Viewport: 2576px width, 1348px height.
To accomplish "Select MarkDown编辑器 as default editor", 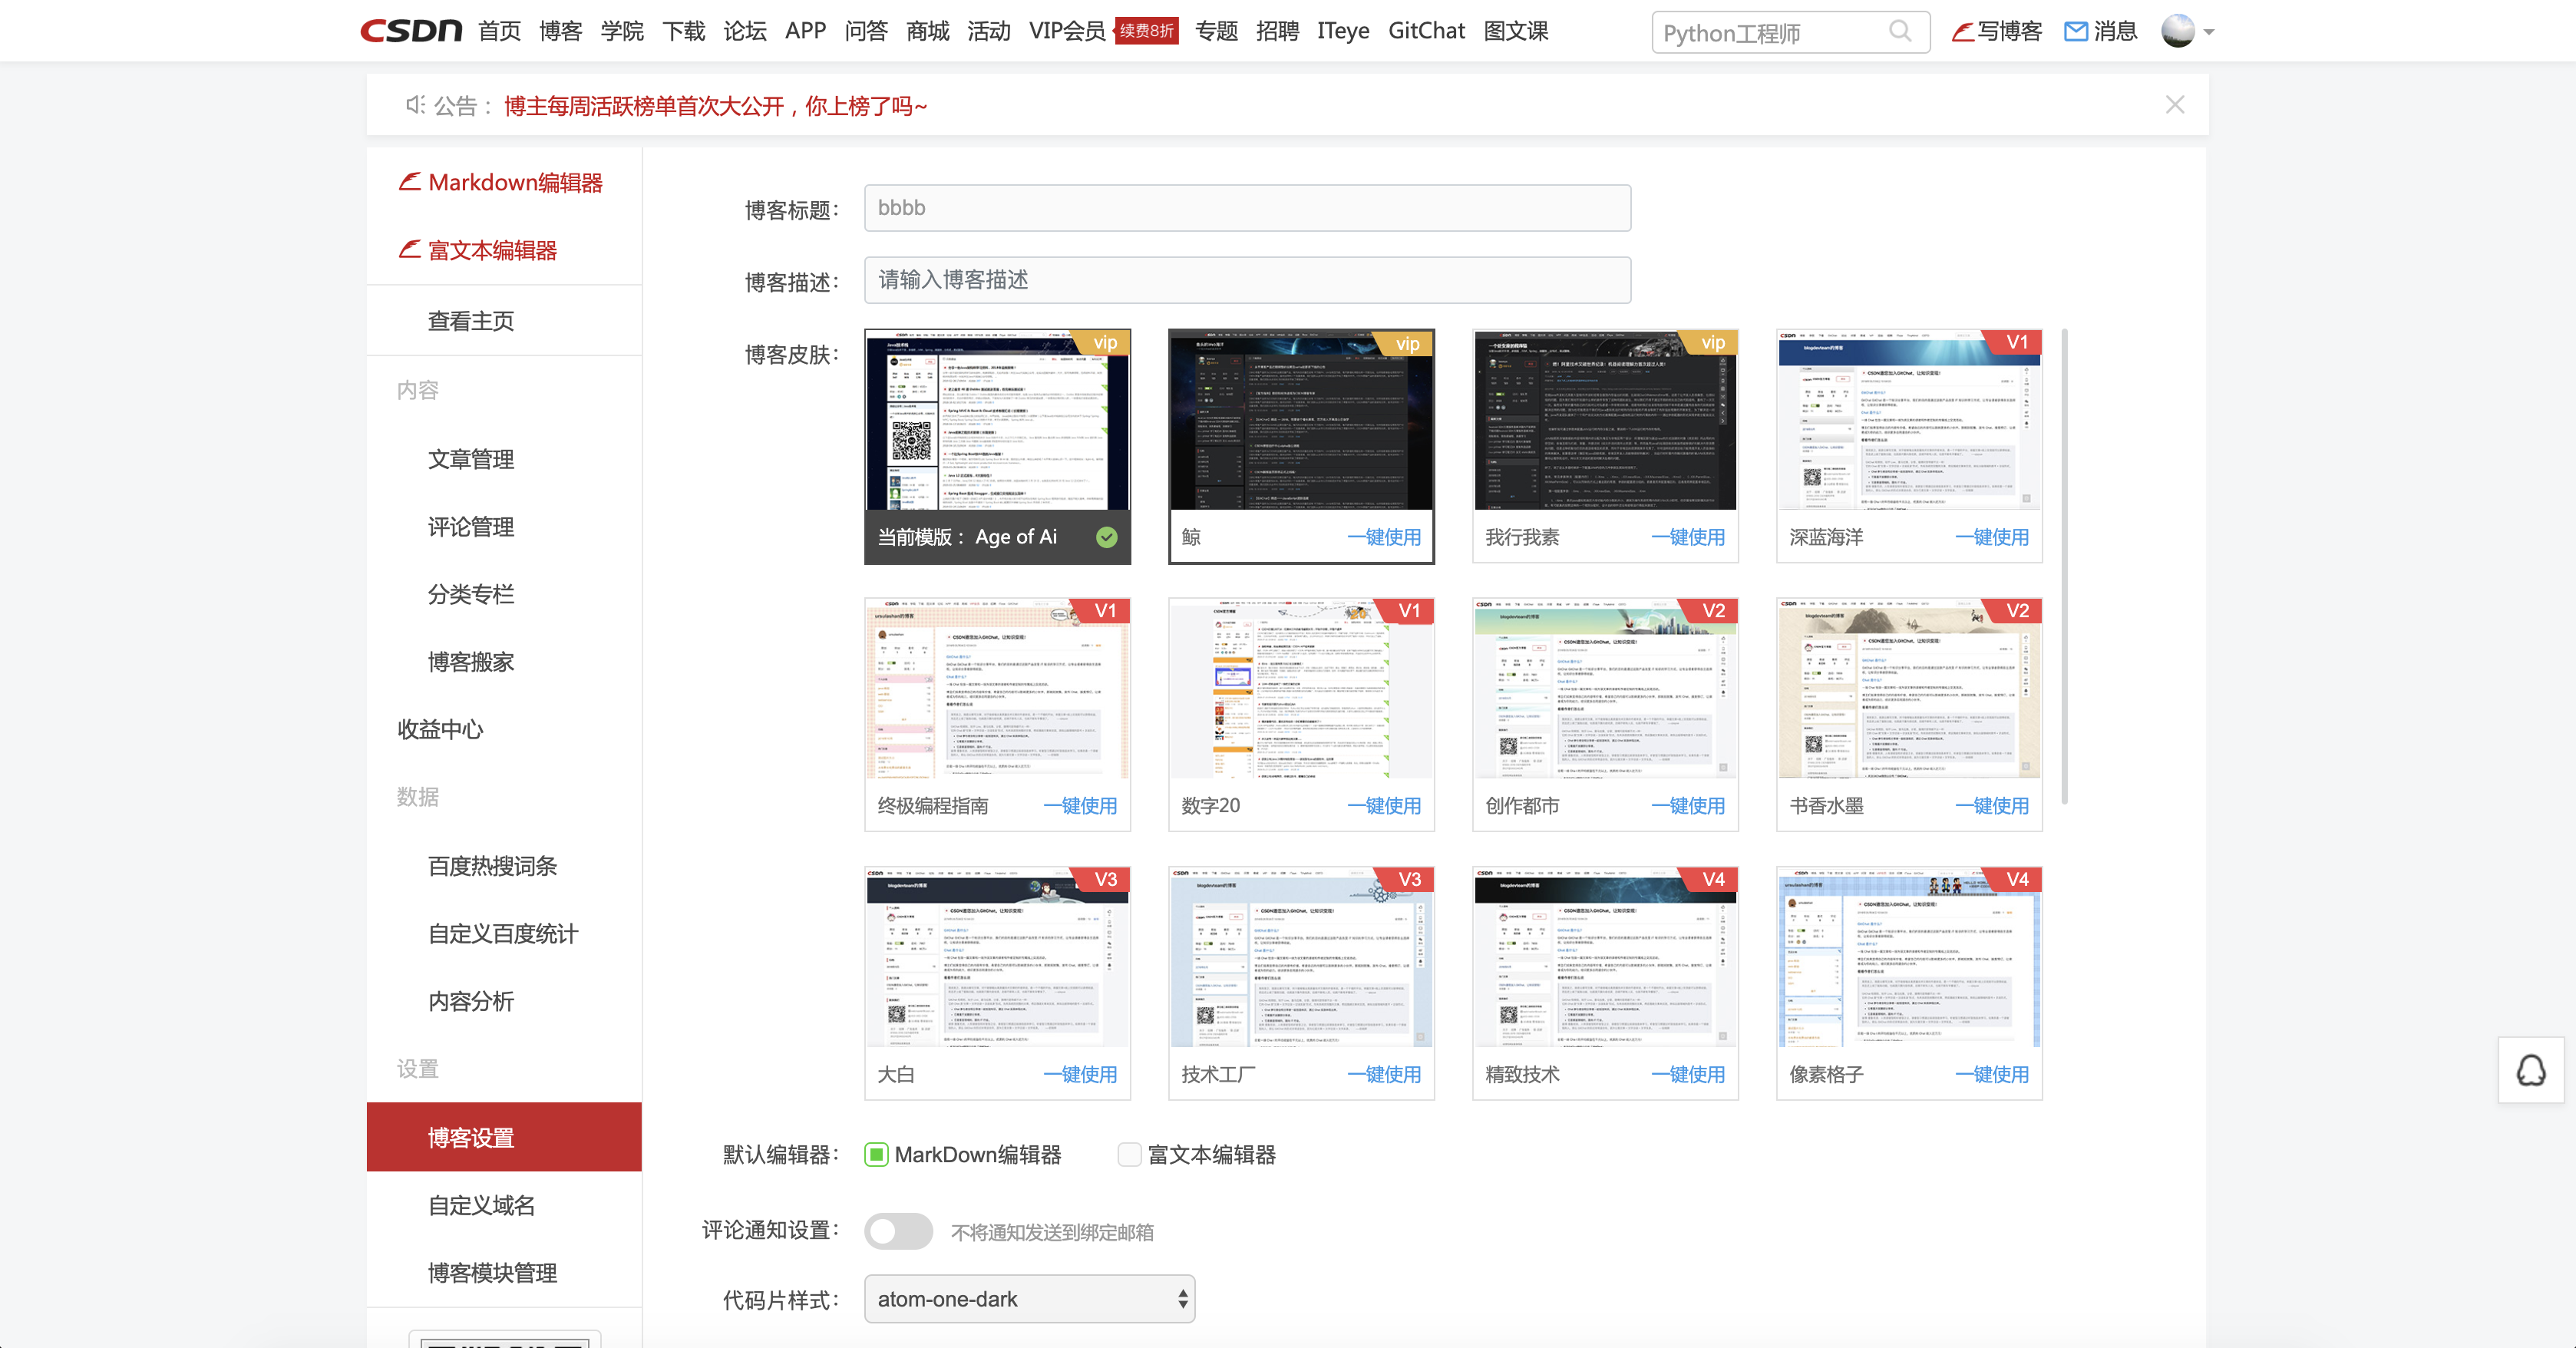I will coord(876,1155).
